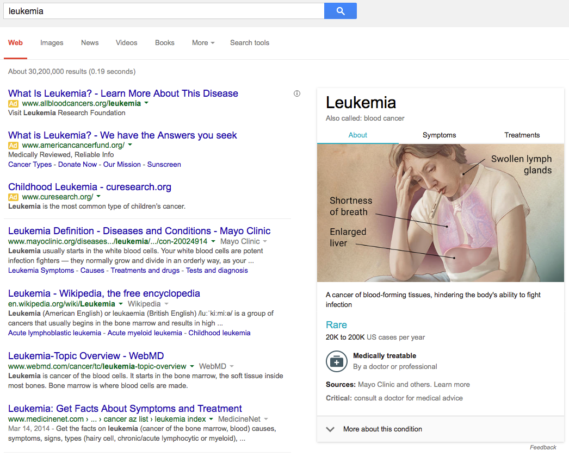Open Childhood Leukemia curesearch.org result
Screen dimensions: 569x457
(x=90, y=187)
